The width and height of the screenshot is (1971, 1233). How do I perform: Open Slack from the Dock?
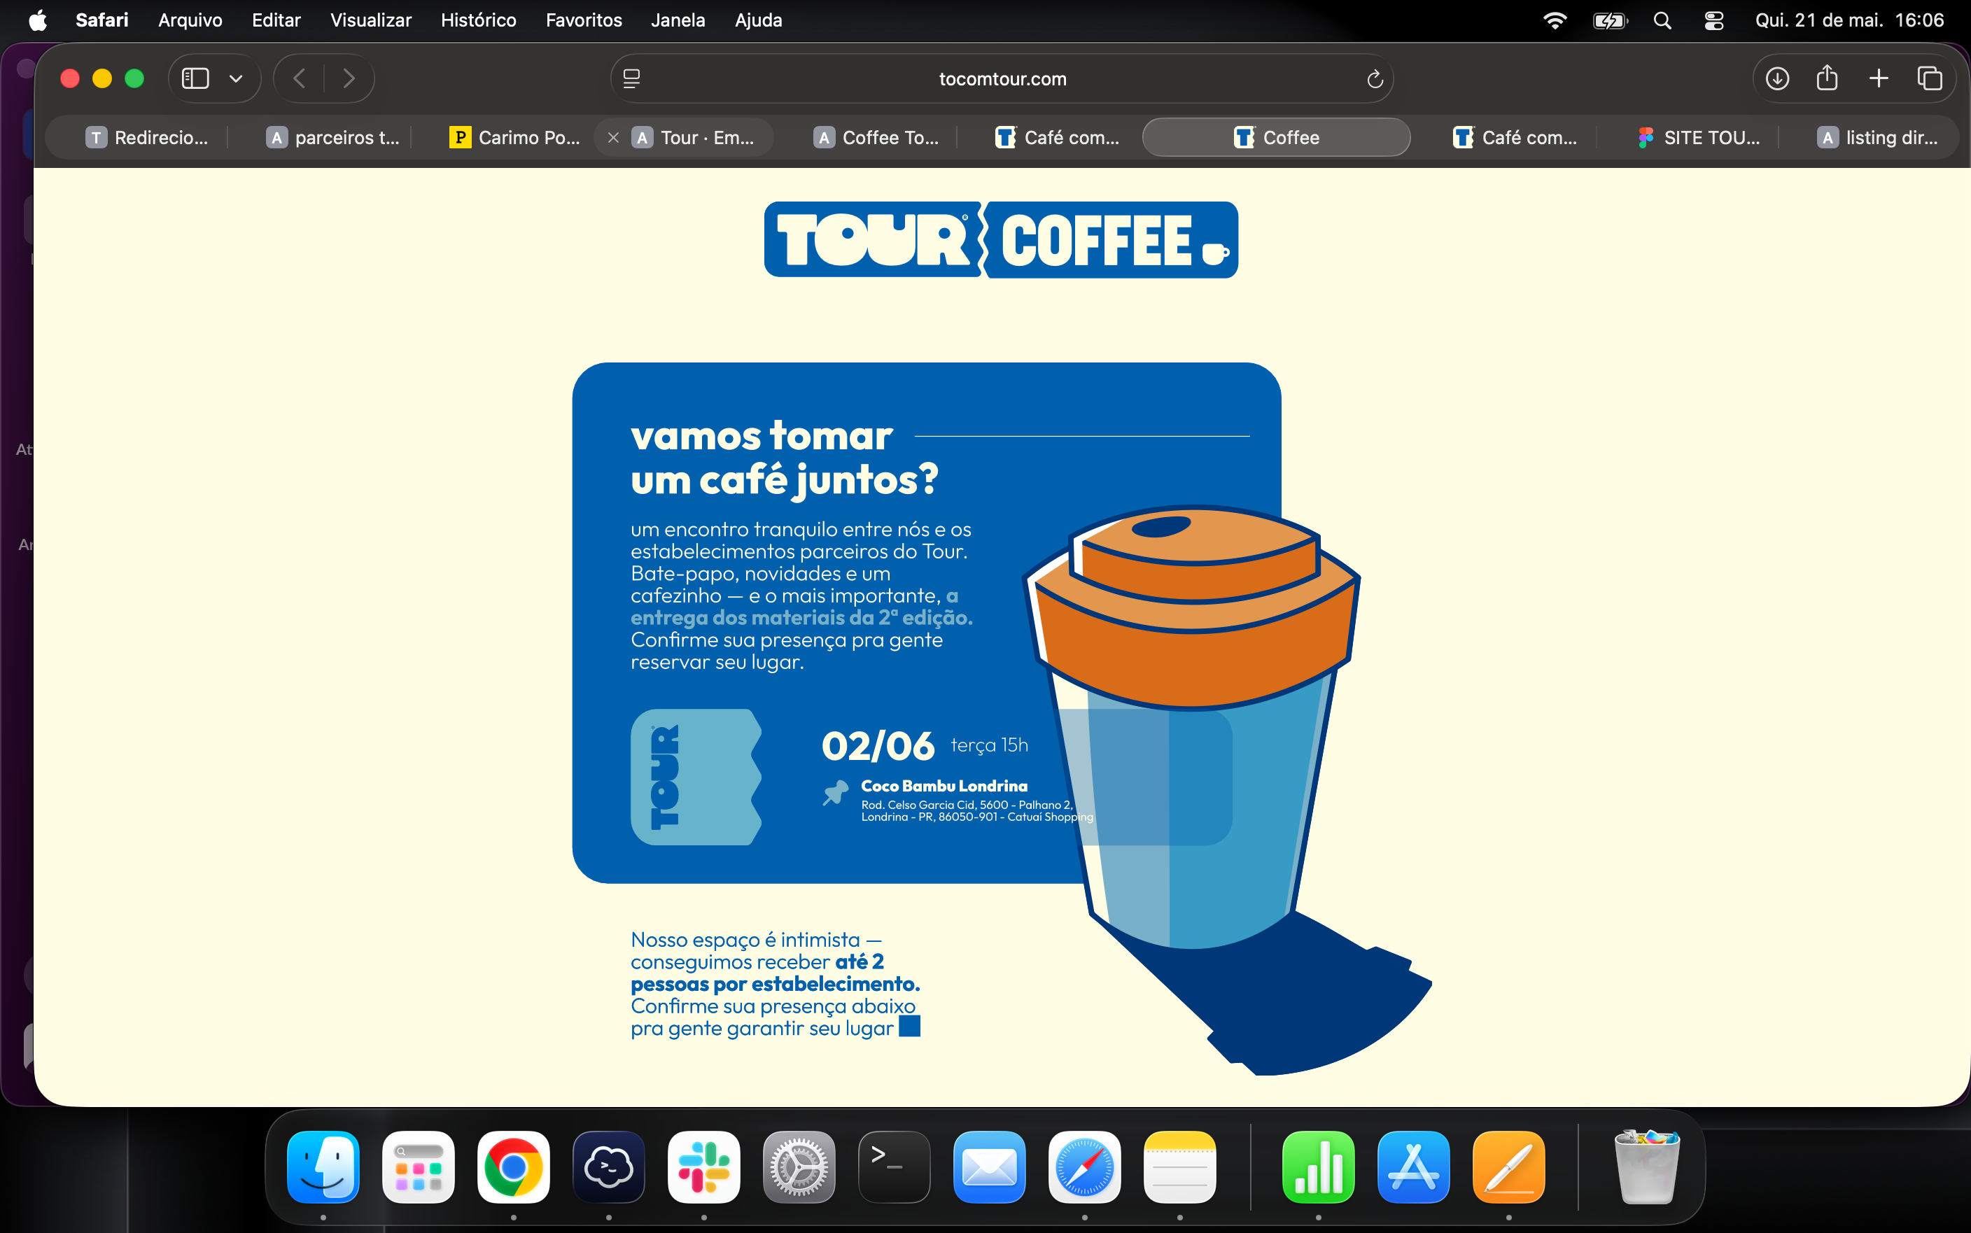pyautogui.click(x=703, y=1166)
